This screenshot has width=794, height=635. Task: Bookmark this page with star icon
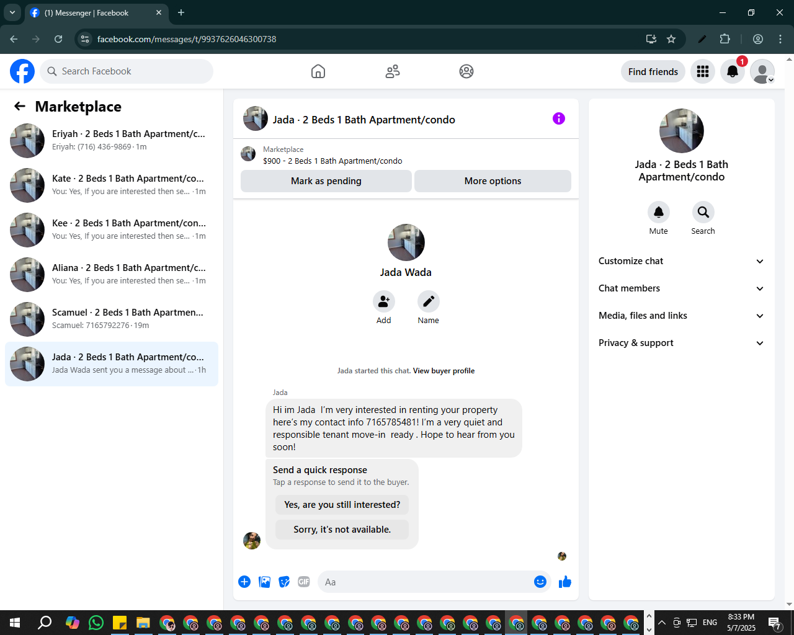tap(671, 39)
